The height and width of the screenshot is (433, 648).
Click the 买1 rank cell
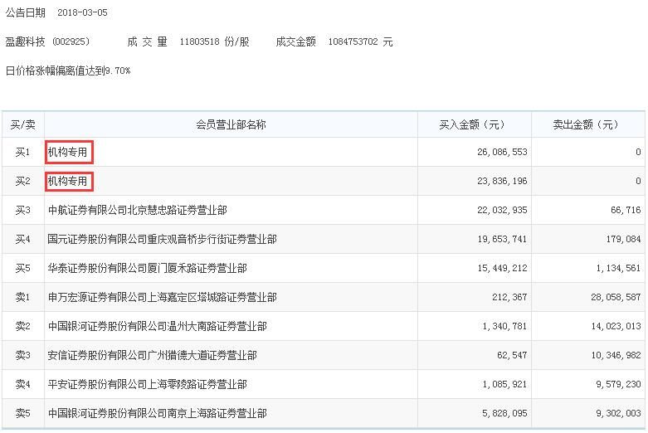pos(22,153)
